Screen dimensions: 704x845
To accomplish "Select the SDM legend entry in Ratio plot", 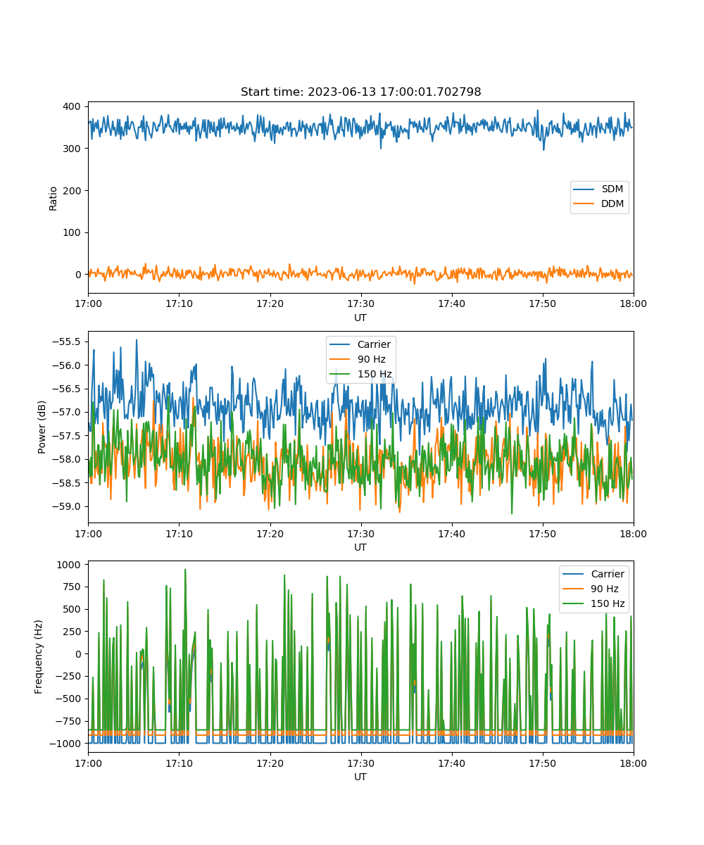I will point(599,189).
